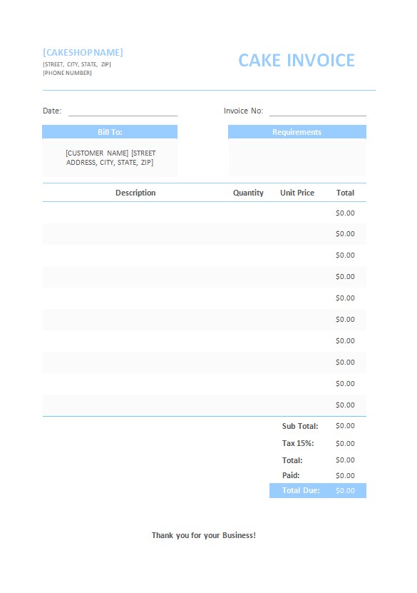Click the Total Due label
Viewport: 417px width, 593px height.
(301, 490)
